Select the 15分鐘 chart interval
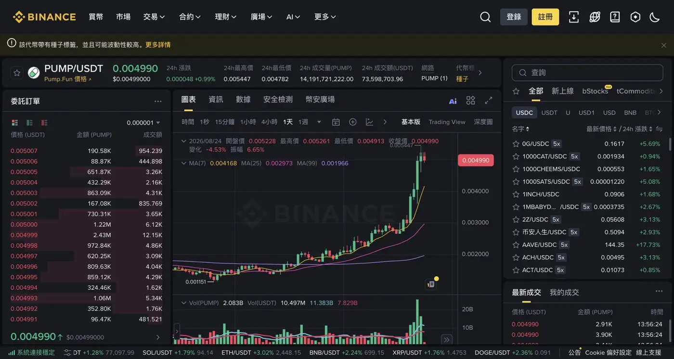The width and height of the screenshot is (674, 359). [x=224, y=122]
